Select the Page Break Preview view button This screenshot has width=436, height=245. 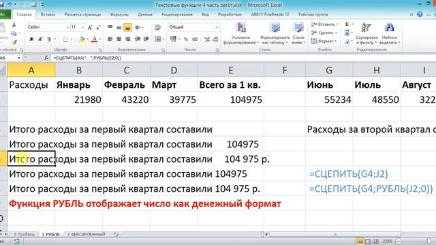pyautogui.click(x=375, y=241)
